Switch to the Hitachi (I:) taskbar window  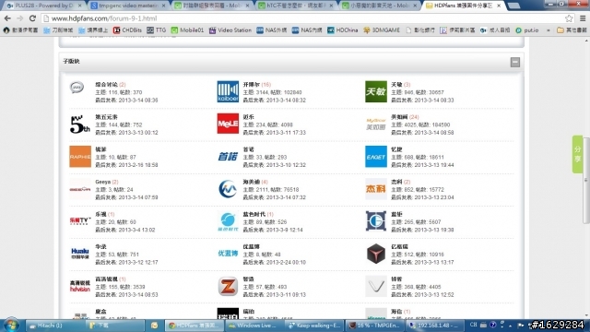[54, 326]
